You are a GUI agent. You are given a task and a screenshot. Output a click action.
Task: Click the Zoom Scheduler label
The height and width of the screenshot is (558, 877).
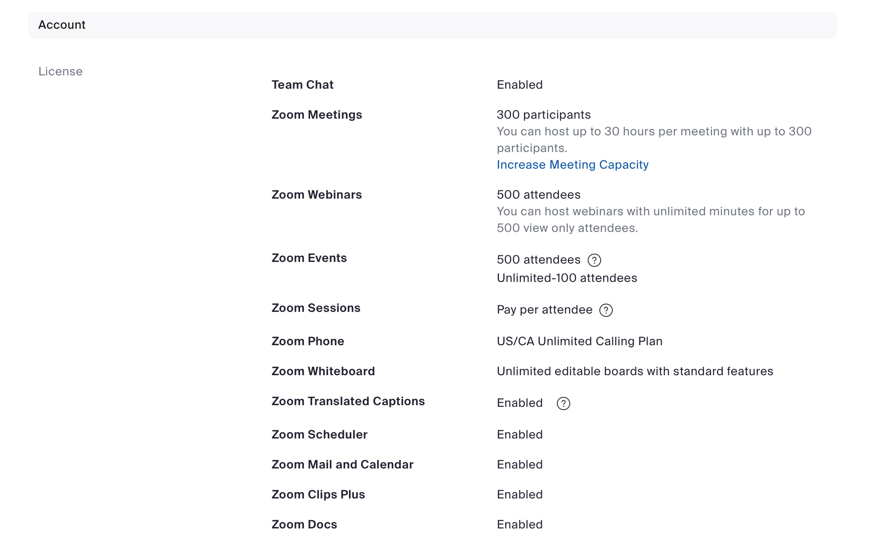click(319, 435)
